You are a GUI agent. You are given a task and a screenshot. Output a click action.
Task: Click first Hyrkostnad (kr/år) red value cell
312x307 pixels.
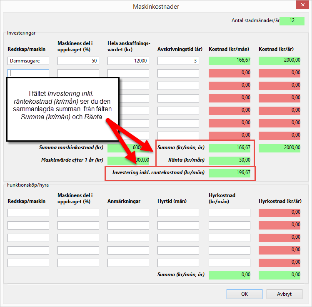280,212
